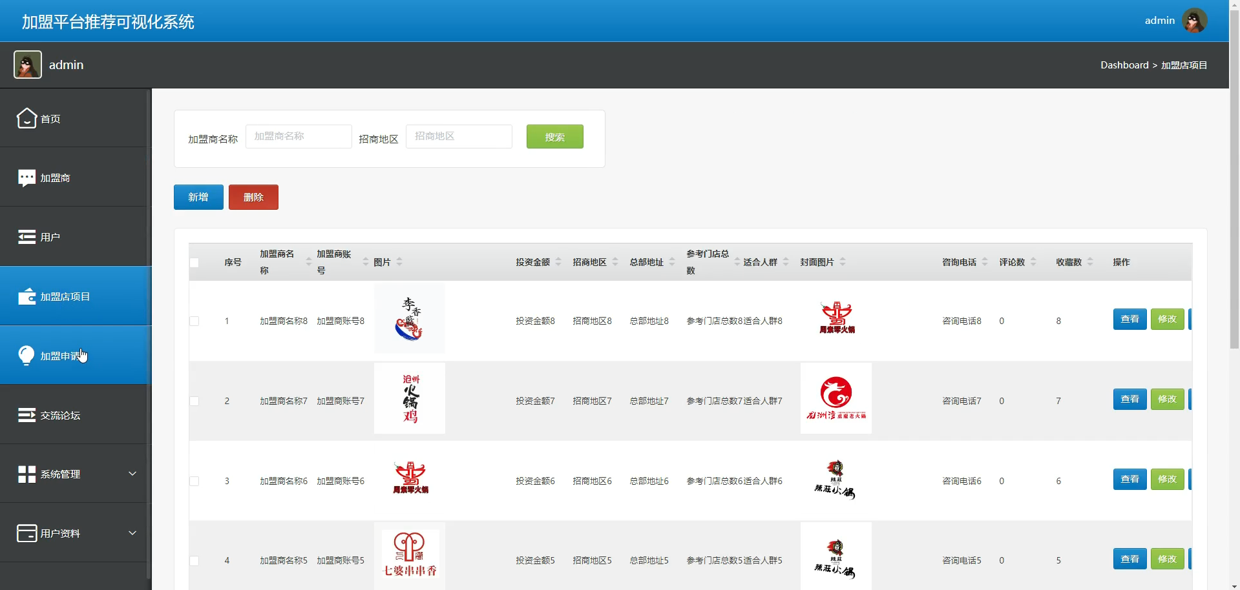Click 查看 for 加盟商名称8 row
The height and width of the screenshot is (590, 1240).
pos(1130,319)
